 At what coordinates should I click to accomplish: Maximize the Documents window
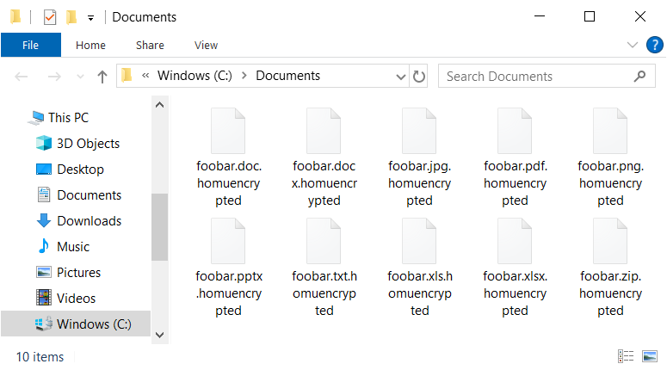pyautogui.click(x=590, y=16)
